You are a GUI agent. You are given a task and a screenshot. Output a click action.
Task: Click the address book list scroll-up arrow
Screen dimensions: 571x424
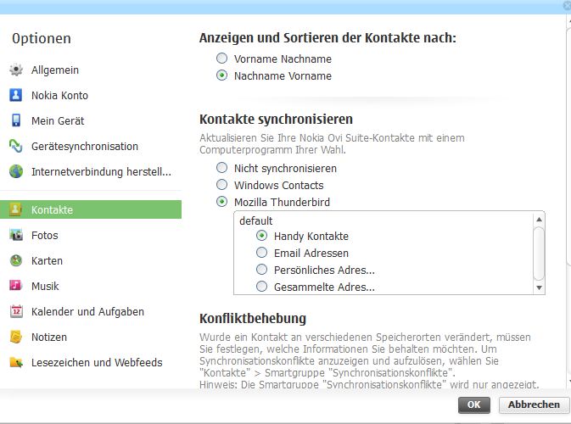pos(539,220)
